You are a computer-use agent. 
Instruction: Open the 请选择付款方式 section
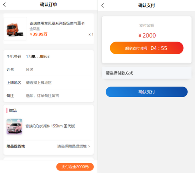pyautogui.click(x=147, y=73)
